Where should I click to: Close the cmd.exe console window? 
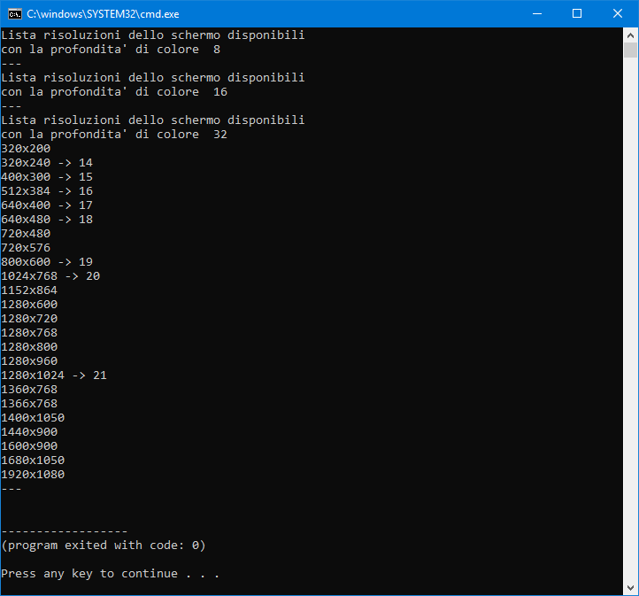tap(618, 13)
